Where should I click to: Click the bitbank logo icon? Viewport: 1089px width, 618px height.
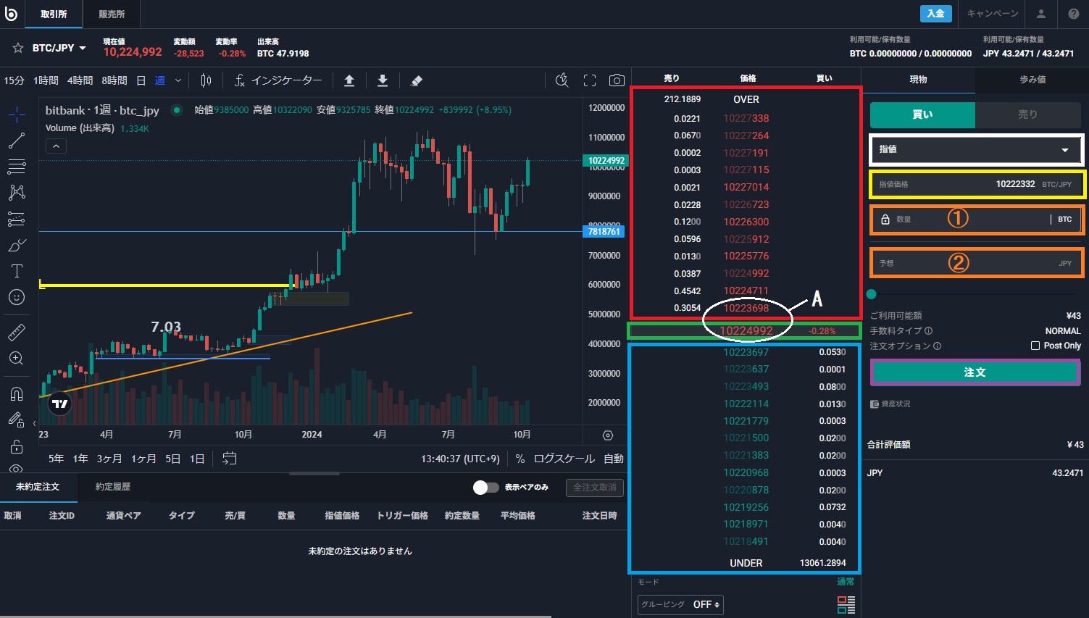click(x=11, y=14)
